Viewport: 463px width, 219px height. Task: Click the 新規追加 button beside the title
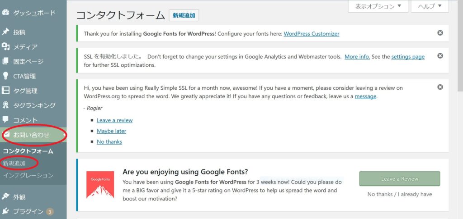tap(184, 16)
